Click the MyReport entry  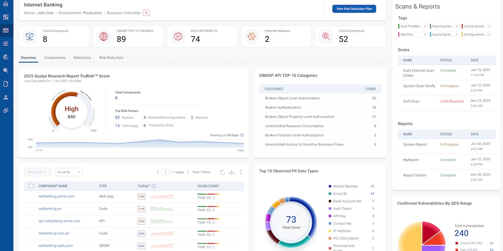click(x=411, y=160)
